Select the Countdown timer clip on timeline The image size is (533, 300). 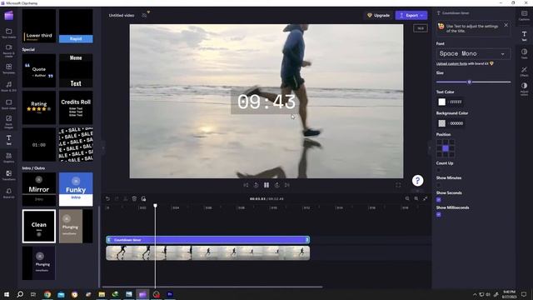point(207,240)
